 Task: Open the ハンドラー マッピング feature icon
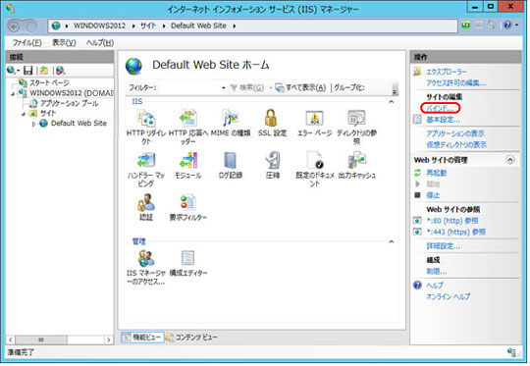[146, 161]
